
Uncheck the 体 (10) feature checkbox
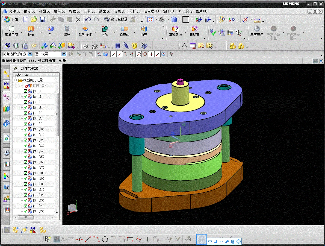(26, 129)
